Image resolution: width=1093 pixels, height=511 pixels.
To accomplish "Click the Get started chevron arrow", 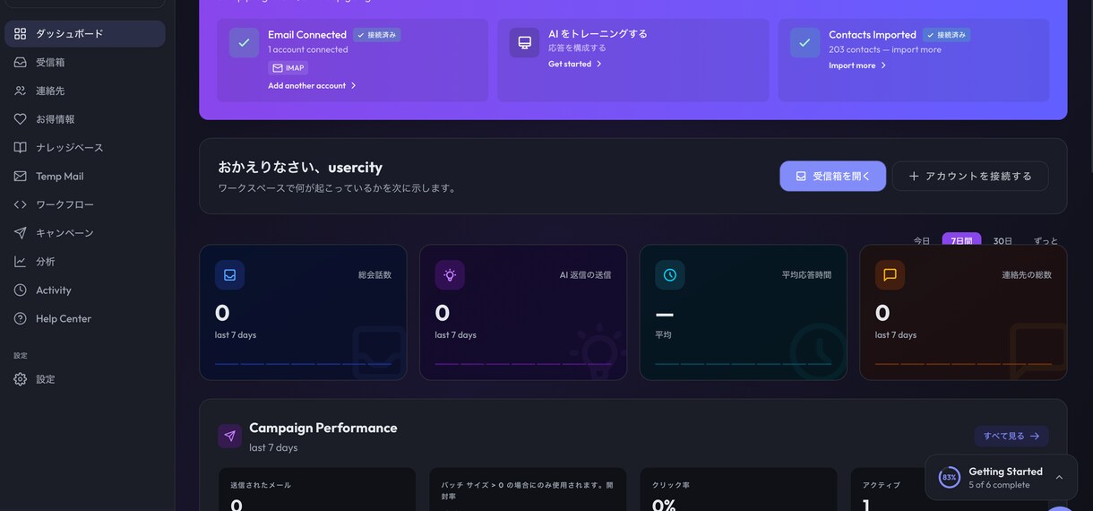I will pyautogui.click(x=599, y=65).
